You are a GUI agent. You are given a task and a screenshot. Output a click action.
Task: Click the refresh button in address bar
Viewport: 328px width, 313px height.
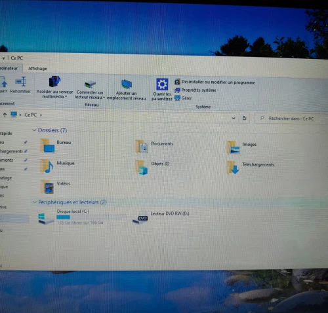[245, 118]
